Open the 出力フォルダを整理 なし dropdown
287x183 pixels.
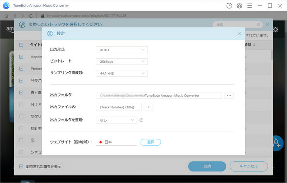[x=116, y=120]
